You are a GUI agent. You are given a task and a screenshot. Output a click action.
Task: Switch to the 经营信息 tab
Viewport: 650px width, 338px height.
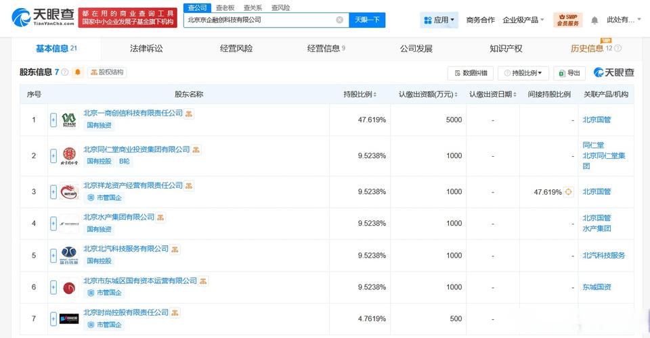point(326,49)
